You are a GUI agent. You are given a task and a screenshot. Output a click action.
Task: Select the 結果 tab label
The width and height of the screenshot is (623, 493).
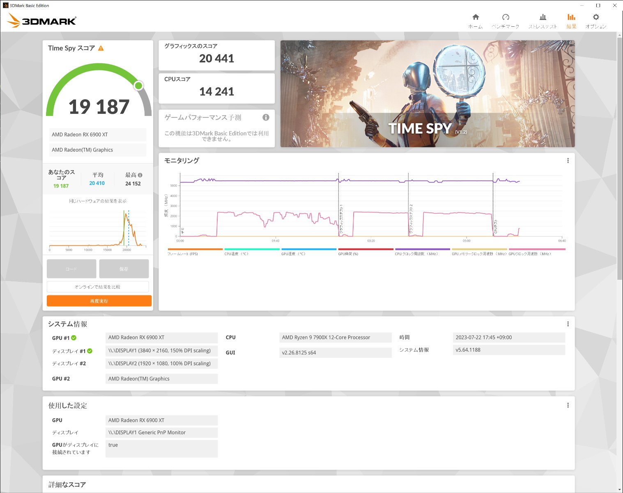pyautogui.click(x=571, y=26)
